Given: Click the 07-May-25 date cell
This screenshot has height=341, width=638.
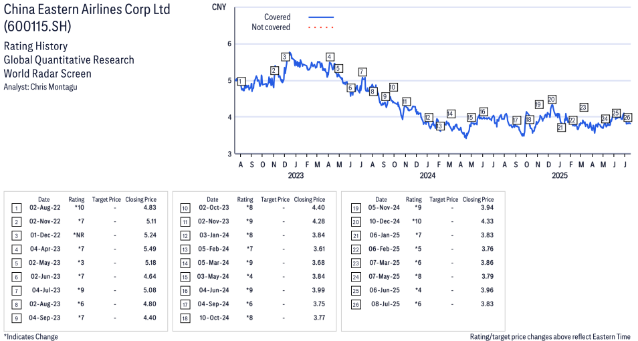Looking at the screenshot, I should (385, 277).
